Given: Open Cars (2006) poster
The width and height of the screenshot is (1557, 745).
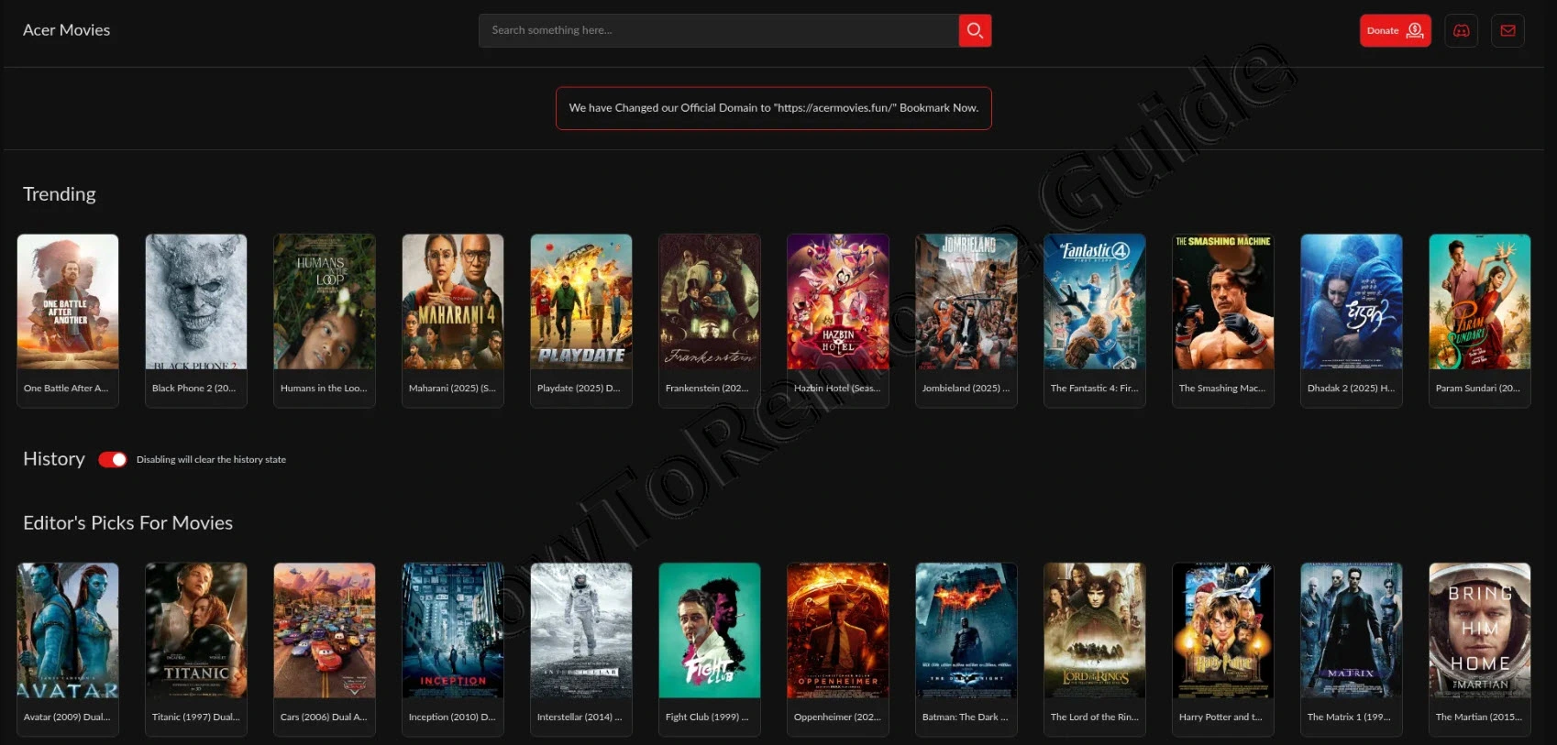Looking at the screenshot, I should [x=325, y=630].
